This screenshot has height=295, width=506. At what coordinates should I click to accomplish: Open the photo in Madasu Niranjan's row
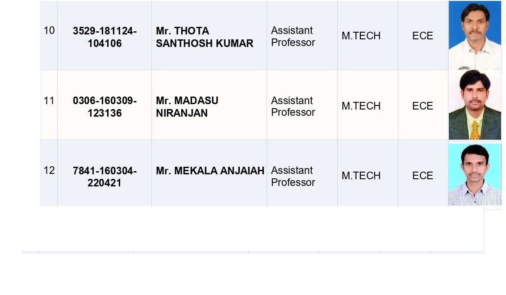[475, 105]
